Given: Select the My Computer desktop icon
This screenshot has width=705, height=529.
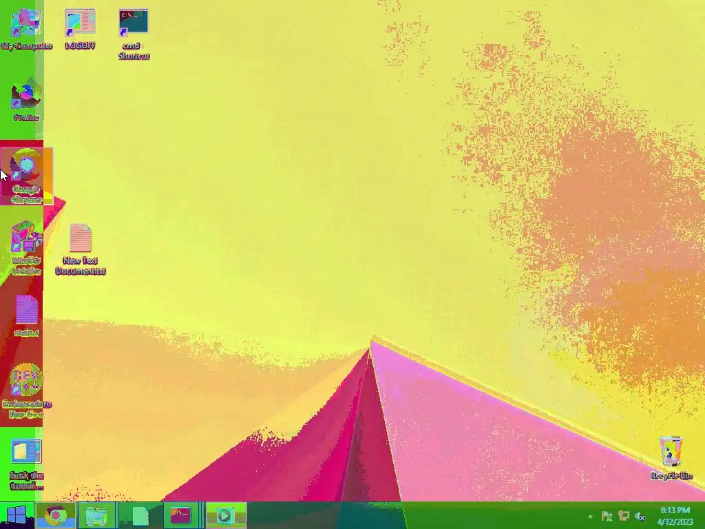Looking at the screenshot, I should tap(27, 29).
